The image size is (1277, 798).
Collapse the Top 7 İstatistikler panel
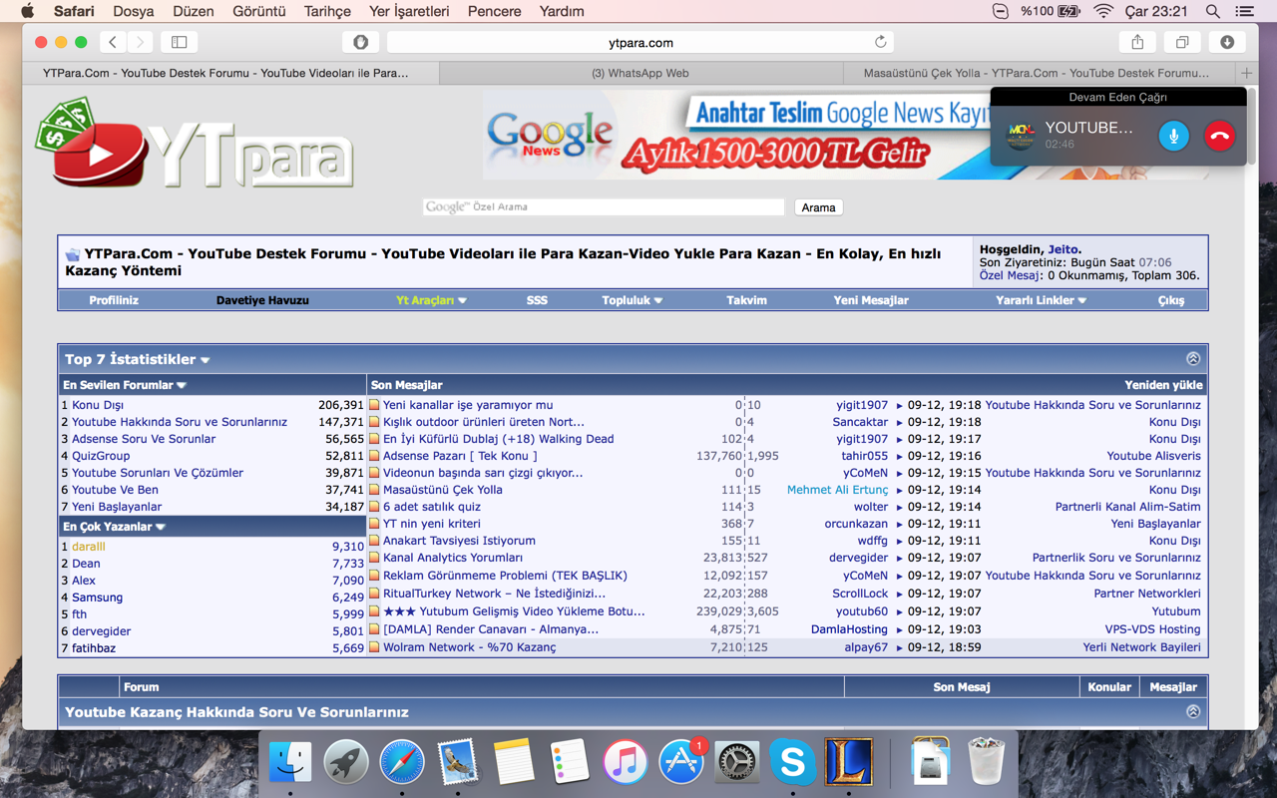pyautogui.click(x=1192, y=359)
